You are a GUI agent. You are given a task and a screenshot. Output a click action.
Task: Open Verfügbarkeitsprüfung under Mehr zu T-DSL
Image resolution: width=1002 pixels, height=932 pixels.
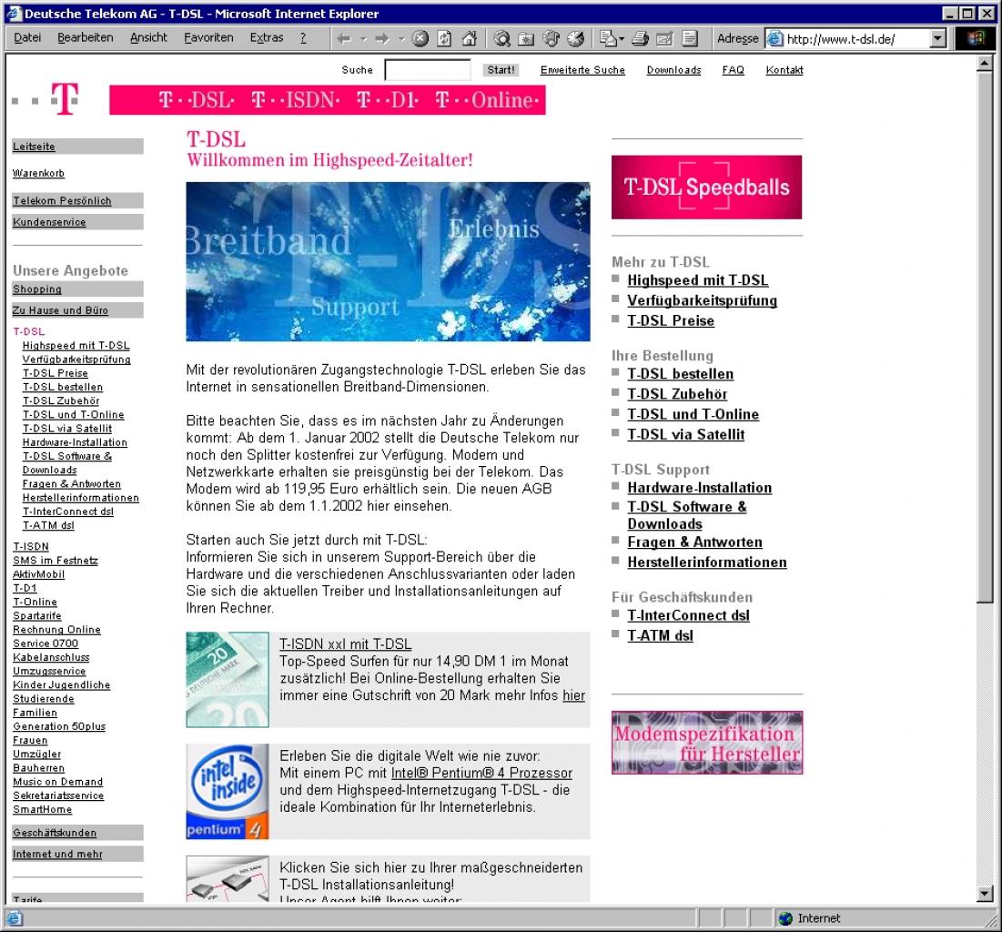pyautogui.click(x=702, y=300)
